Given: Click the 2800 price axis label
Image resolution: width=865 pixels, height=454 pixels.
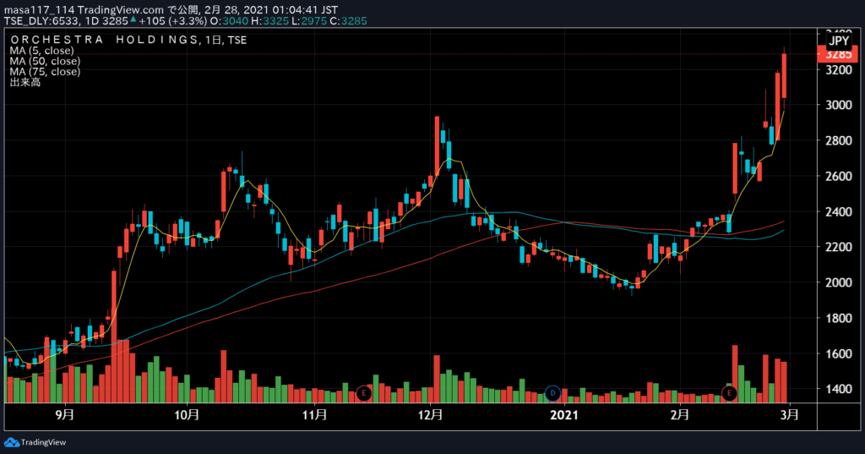Looking at the screenshot, I should pos(839,140).
